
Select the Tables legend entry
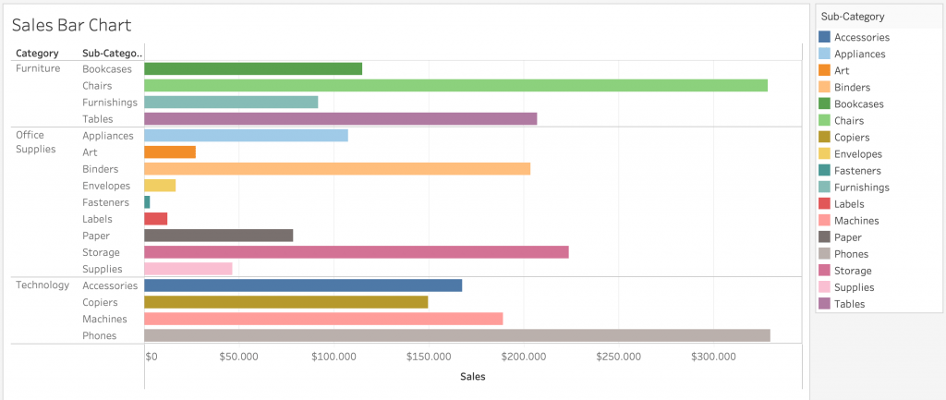848,304
